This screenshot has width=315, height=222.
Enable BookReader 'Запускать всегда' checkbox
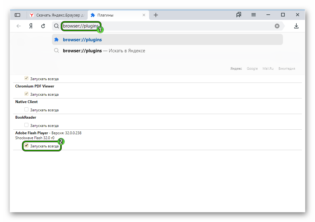point(26,125)
